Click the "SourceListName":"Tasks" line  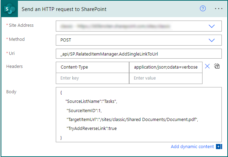tap(91, 101)
